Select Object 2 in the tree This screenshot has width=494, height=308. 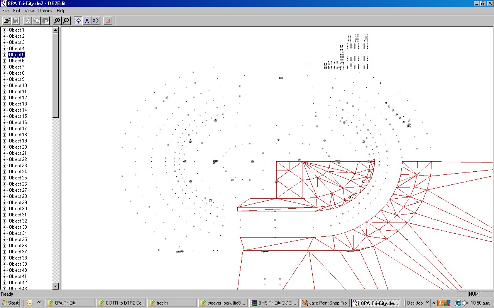[17, 36]
